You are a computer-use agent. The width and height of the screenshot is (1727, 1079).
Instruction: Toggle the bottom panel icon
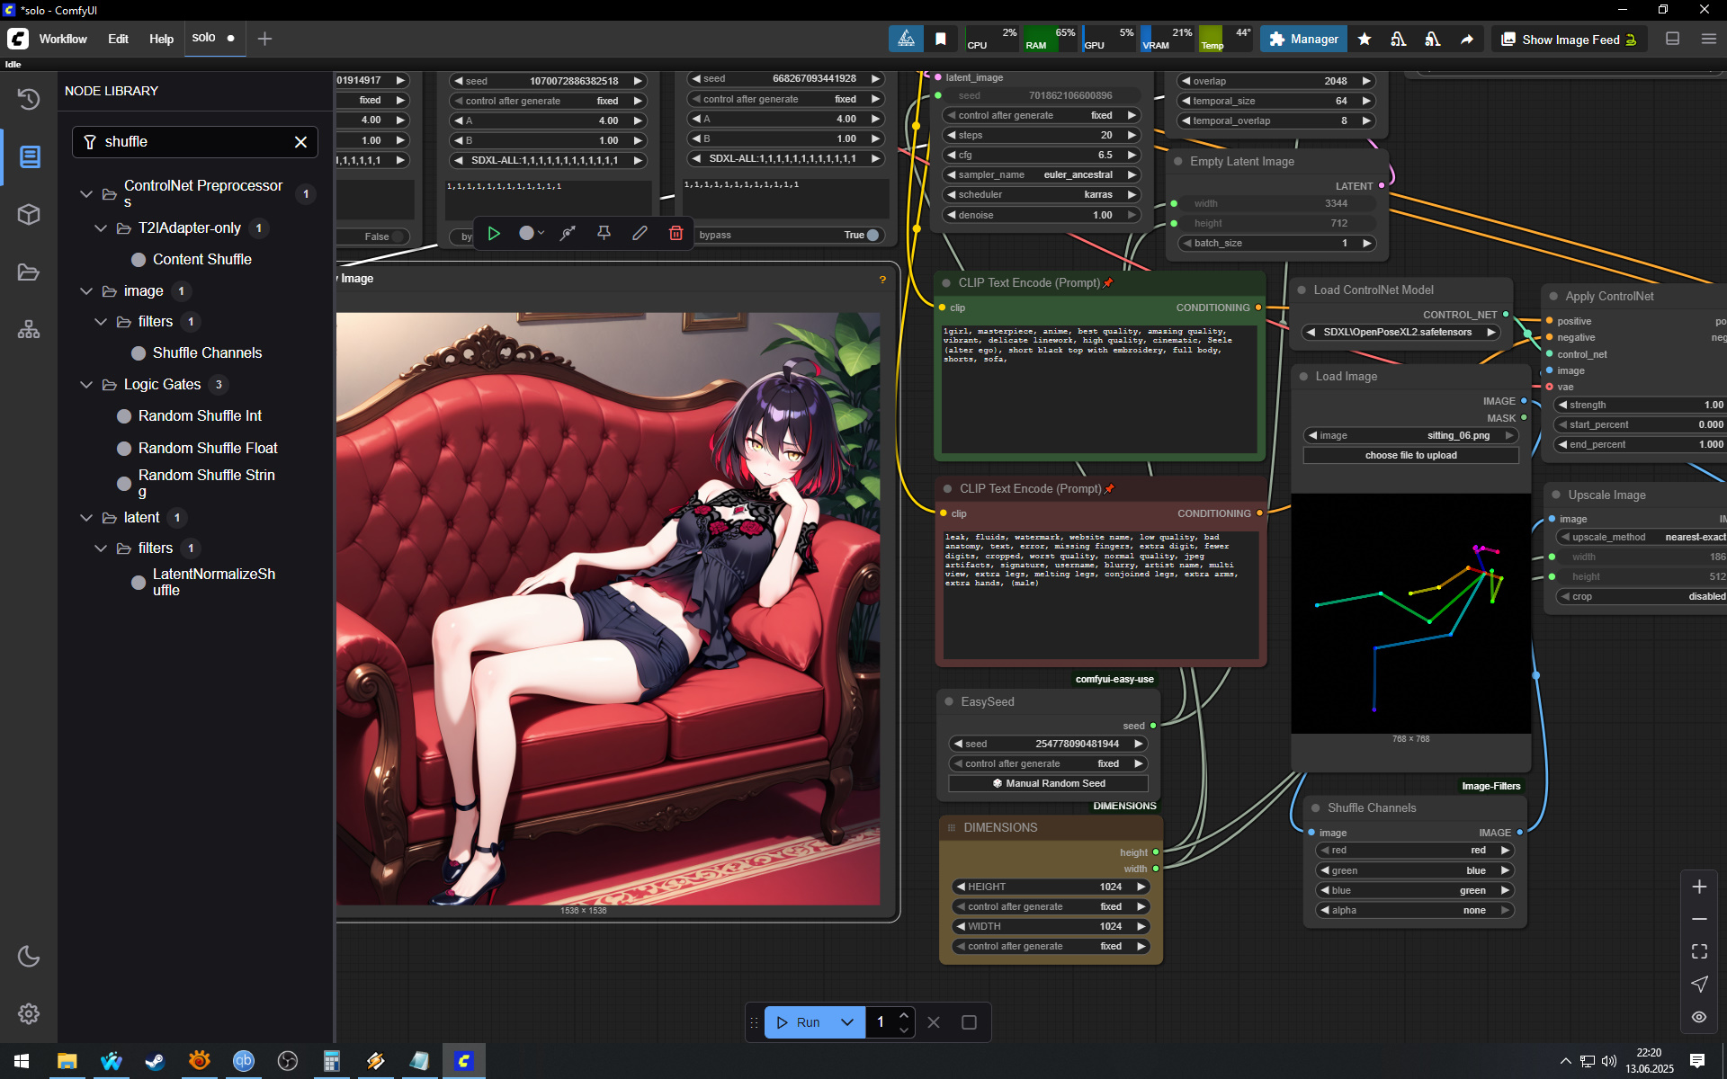(1673, 39)
